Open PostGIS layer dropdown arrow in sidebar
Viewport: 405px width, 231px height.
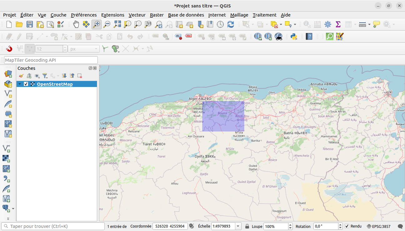point(13,208)
